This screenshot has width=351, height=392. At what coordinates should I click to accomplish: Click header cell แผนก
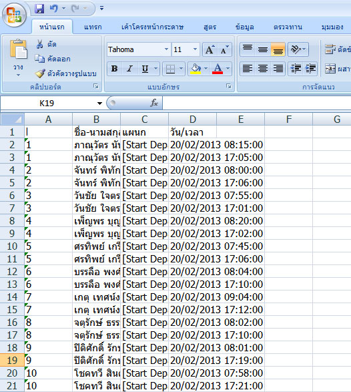click(144, 132)
